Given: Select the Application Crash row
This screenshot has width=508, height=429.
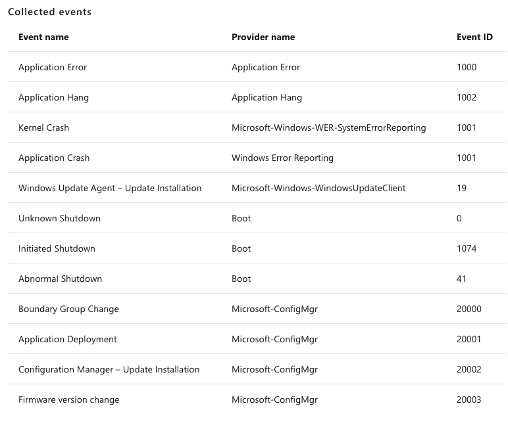Looking at the screenshot, I should pos(257,158).
